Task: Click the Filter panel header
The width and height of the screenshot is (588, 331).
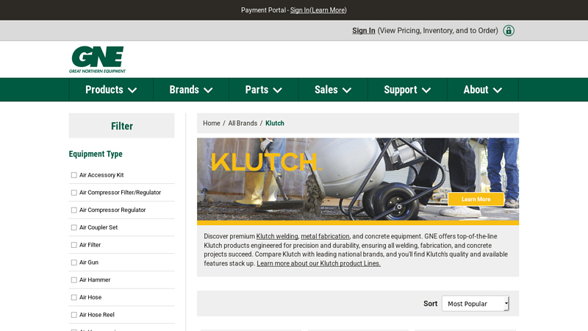Action: [x=122, y=126]
